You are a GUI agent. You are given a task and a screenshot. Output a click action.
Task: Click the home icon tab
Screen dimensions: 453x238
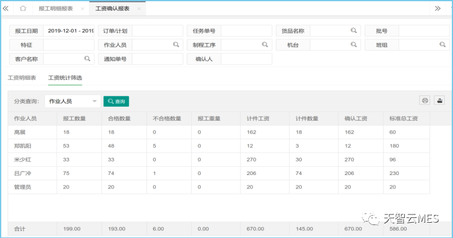coord(23,8)
